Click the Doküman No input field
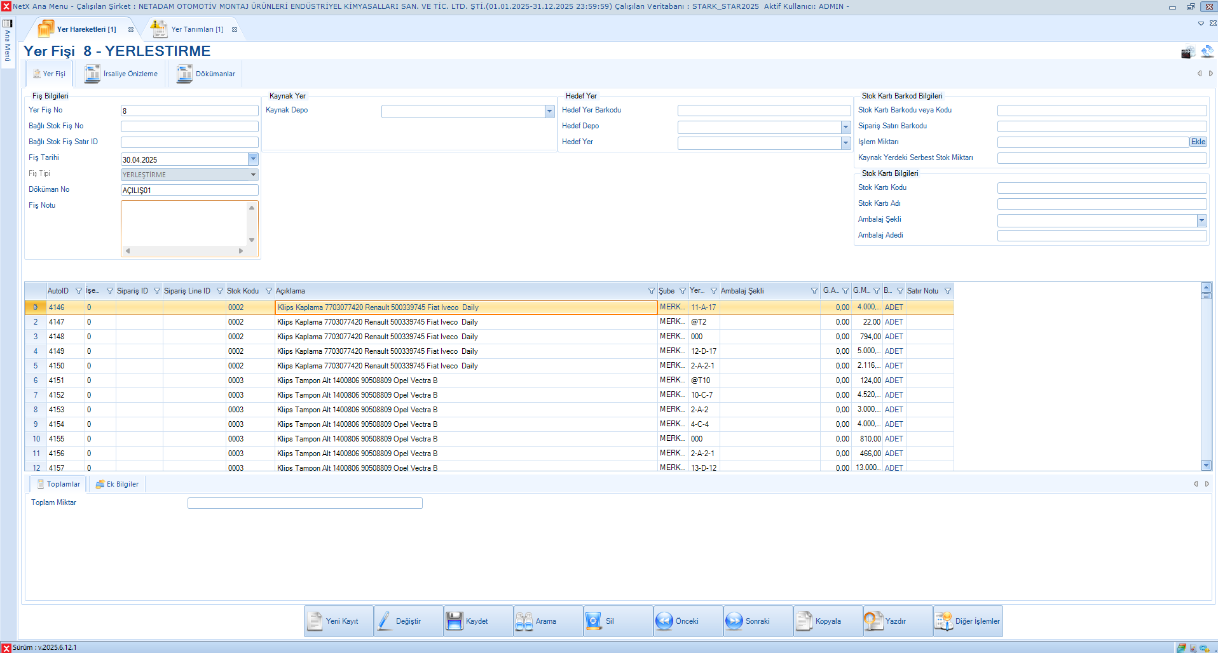This screenshot has height=653, width=1218. pos(189,190)
